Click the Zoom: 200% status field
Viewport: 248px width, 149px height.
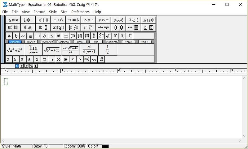(x=75, y=146)
